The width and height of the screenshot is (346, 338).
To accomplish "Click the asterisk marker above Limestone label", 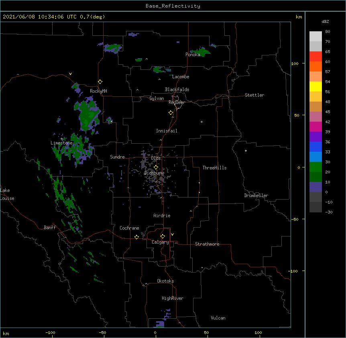I will tap(62, 139).
